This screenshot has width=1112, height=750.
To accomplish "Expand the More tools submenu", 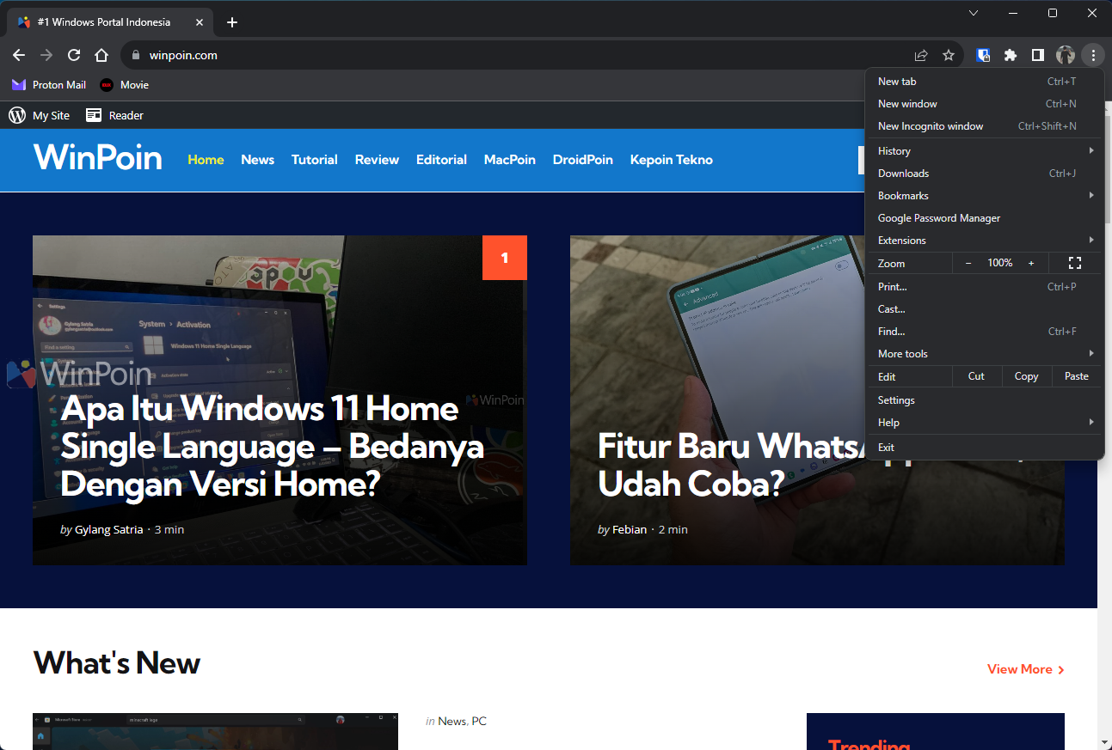I will pos(984,354).
